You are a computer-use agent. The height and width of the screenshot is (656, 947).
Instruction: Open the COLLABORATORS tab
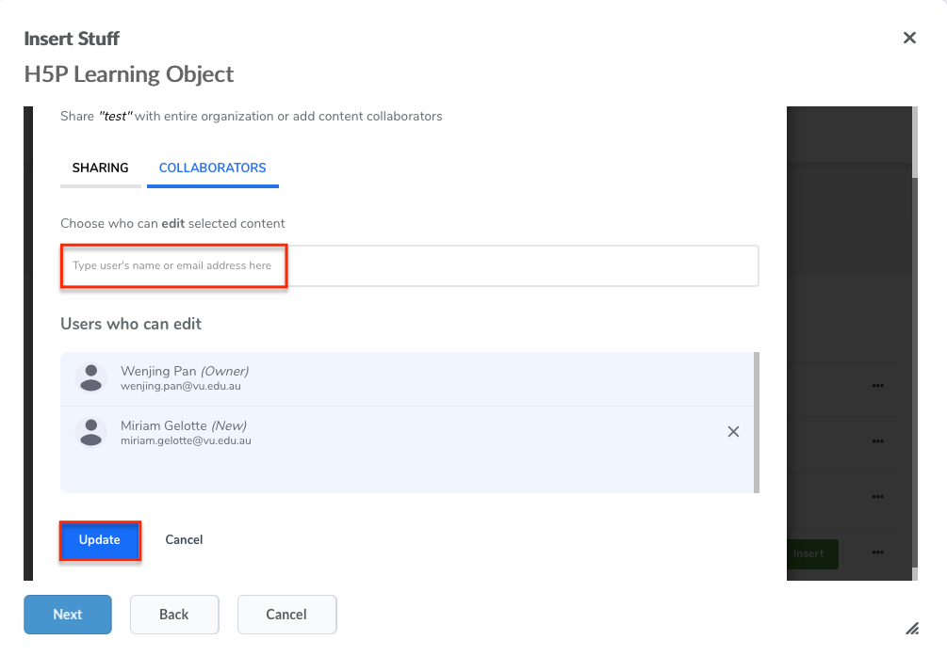213,168
